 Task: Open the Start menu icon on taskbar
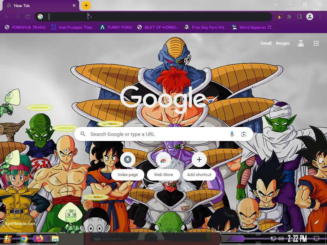click(7, 239)
